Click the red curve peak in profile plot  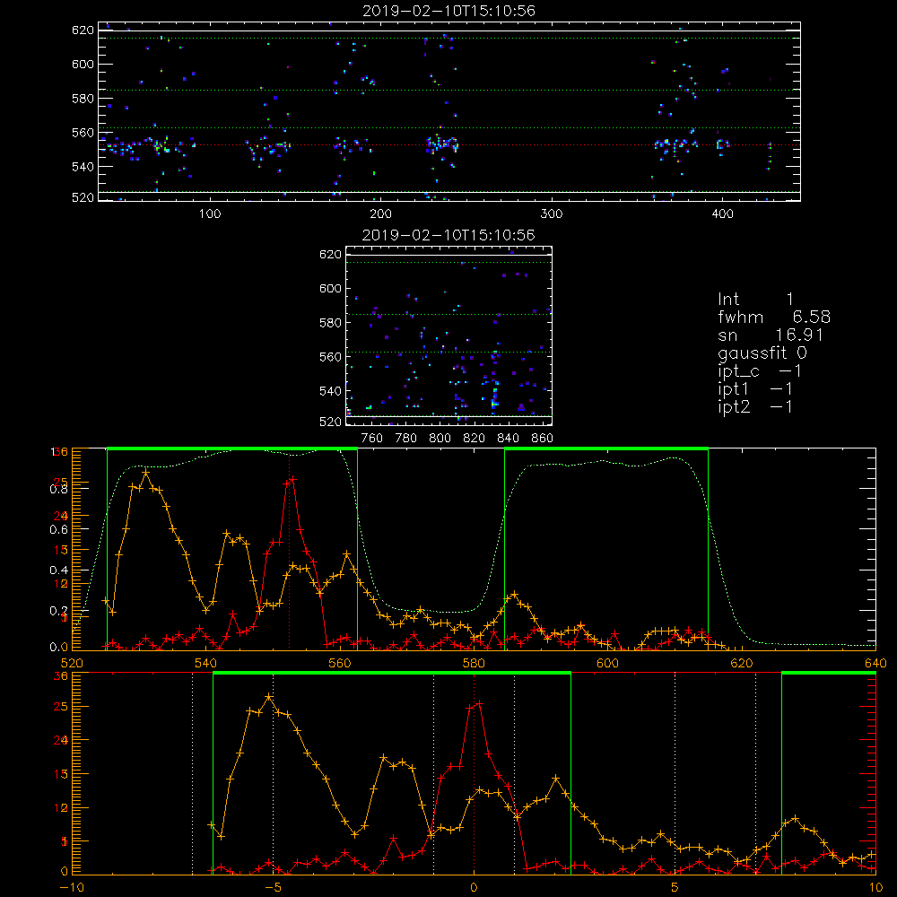point(292,479)
